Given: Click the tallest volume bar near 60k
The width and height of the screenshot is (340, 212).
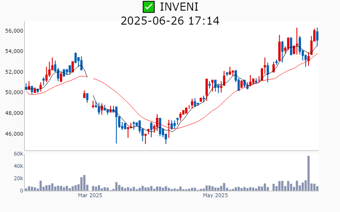Looking at the screenshot, I should pyautogui.click(x=309, y=173).
